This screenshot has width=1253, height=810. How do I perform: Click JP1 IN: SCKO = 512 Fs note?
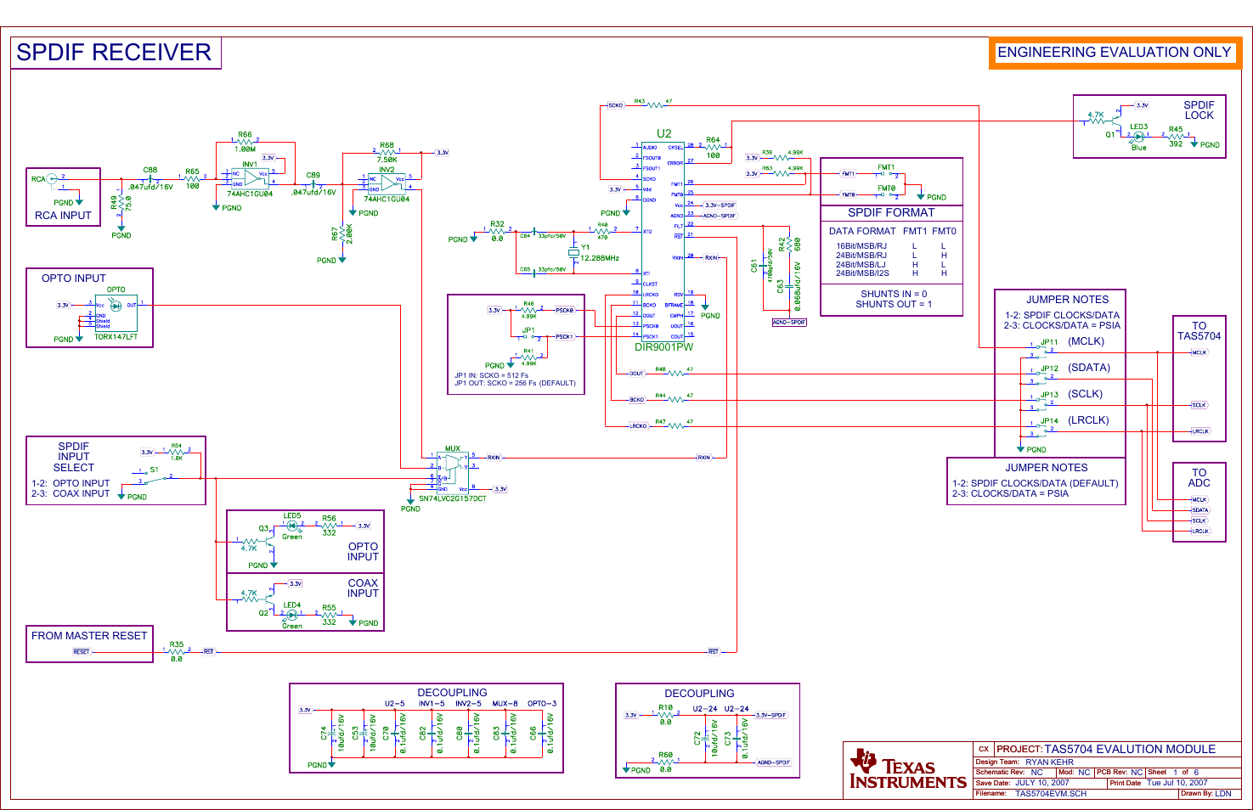(x=491, y=375)
